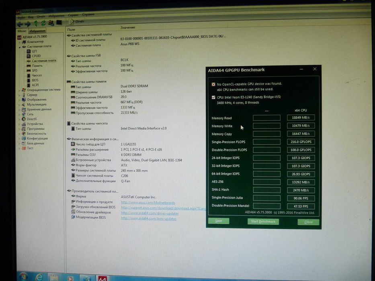This screenshot has width=375, height=281.
Task: Switch to the Меню tab
Action: [x=22, y=31]
